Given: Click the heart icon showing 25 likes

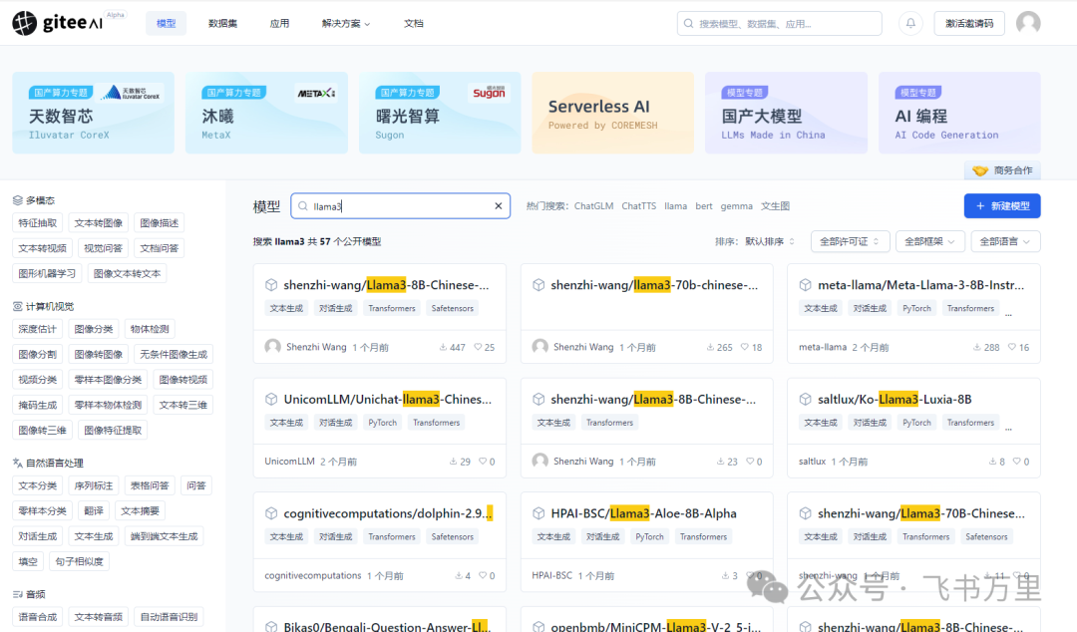Looking at the screenshot, I should [x=478, y=347].
